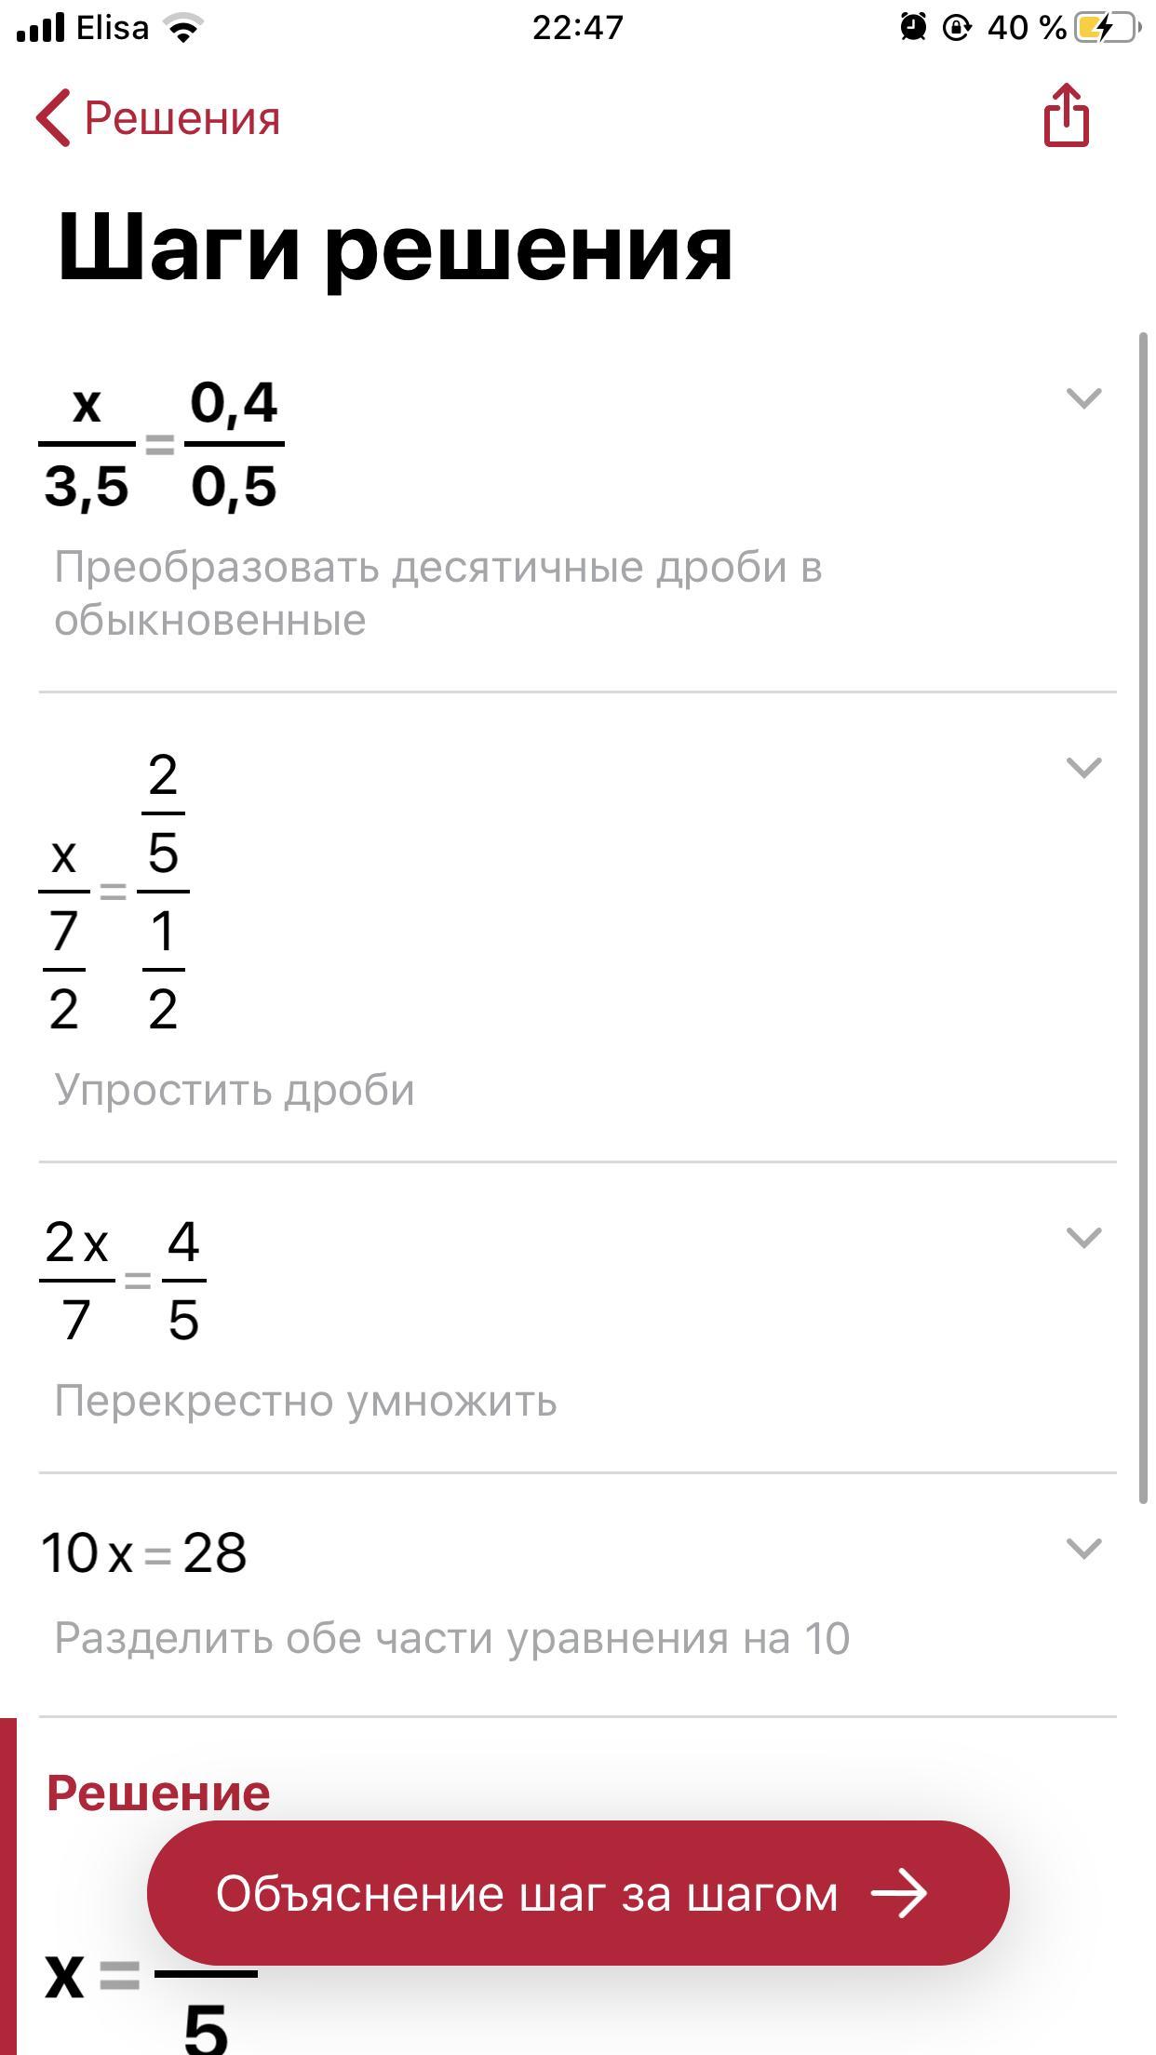Tap the 22:47 clock in status bar
Image resolution: width=1156 pixels, height=2055 pixels.
(578, 28)
